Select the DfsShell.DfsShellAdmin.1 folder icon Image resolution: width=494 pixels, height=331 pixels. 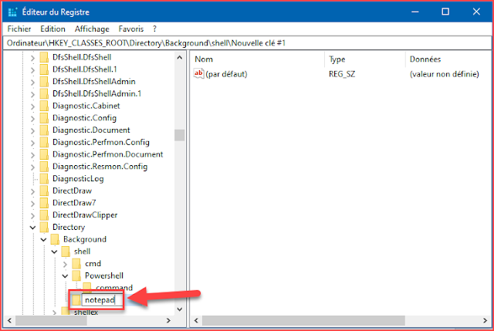click(44, 93)
